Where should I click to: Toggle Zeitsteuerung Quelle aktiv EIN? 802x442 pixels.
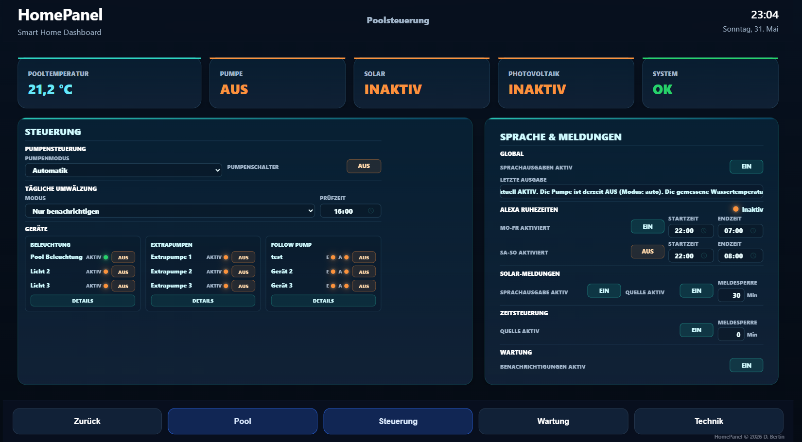697,330
